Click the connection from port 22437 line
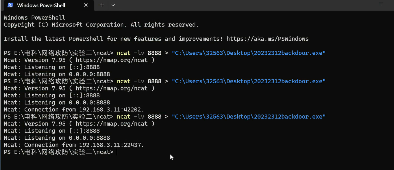This screenshot has width=394, height=170. click(74, 145)
